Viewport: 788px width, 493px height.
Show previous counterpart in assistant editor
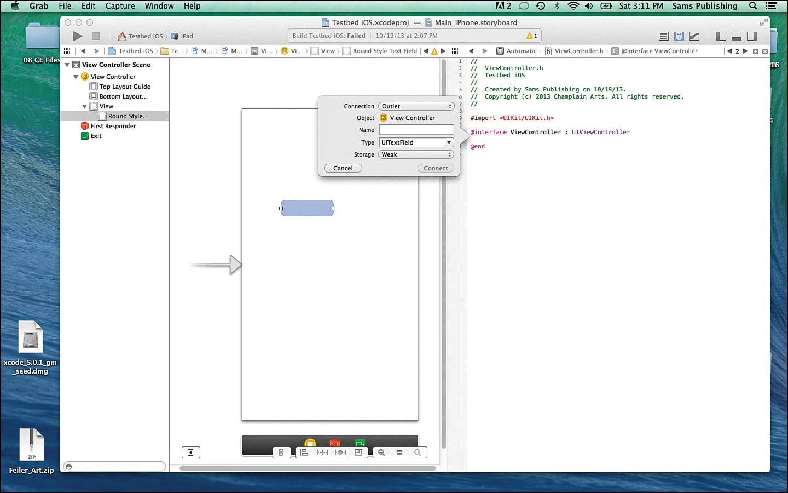(729, 51)
